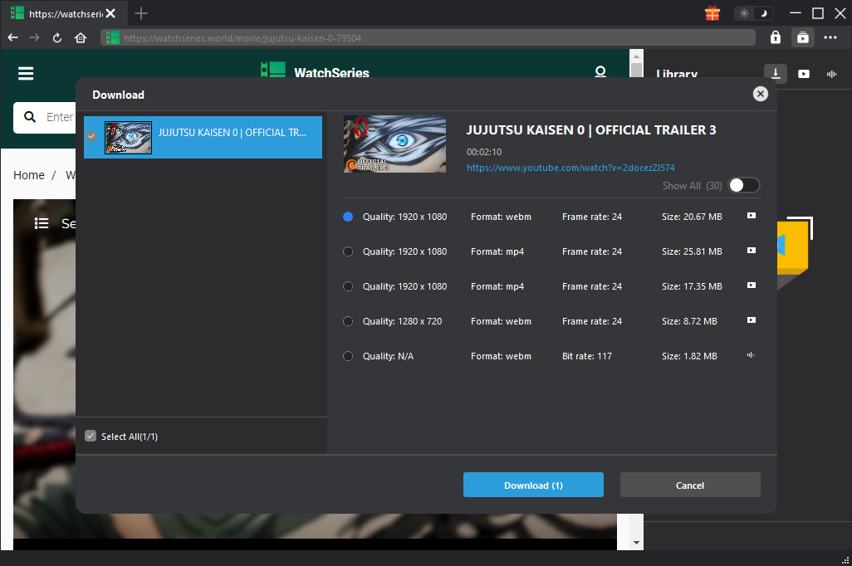
Task: Close the Download dialog
Action: [760, 95]
